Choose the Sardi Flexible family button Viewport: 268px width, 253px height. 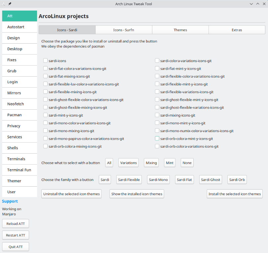pos(129,180)
